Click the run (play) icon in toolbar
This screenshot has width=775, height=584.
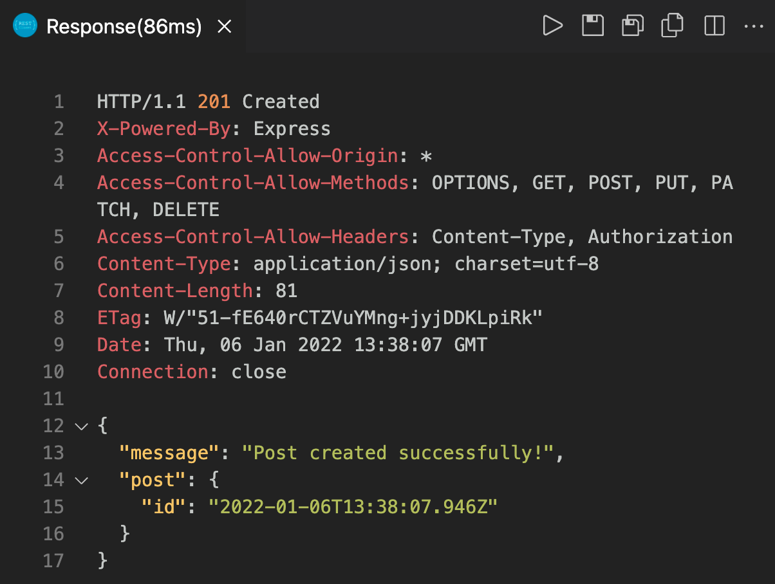click(552, 26)
